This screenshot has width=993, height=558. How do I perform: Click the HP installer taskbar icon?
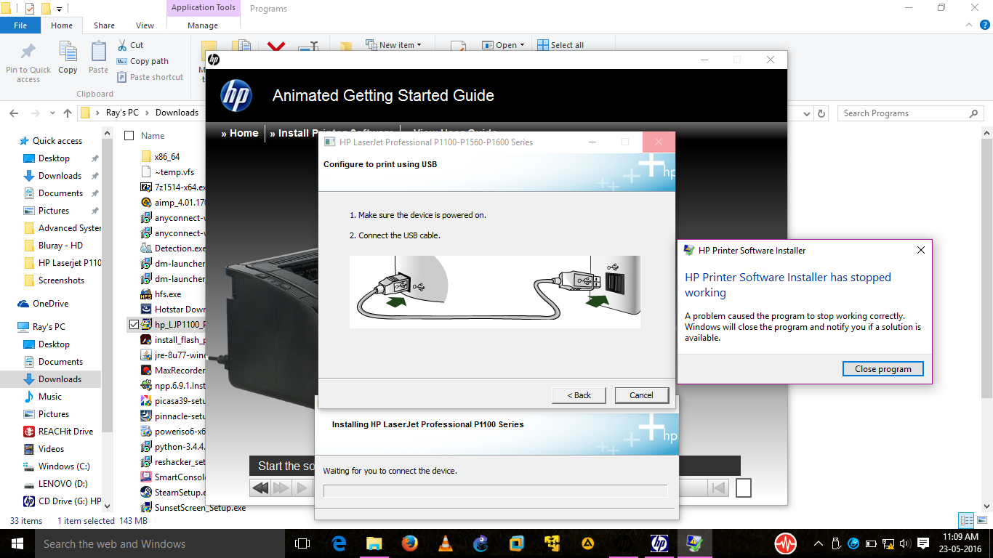tap(695, 543)
